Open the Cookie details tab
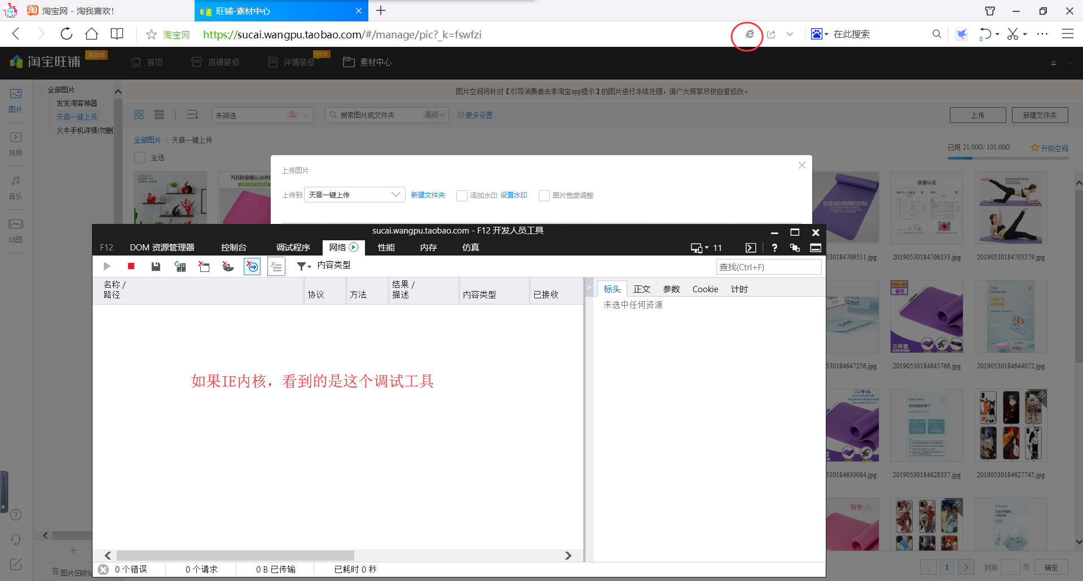 pyautogui.click(x=705, y=289)
